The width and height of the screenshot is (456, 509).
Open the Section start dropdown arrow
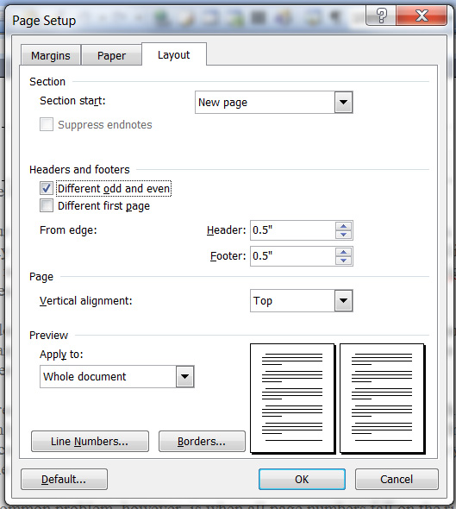[x=343, y=103]
